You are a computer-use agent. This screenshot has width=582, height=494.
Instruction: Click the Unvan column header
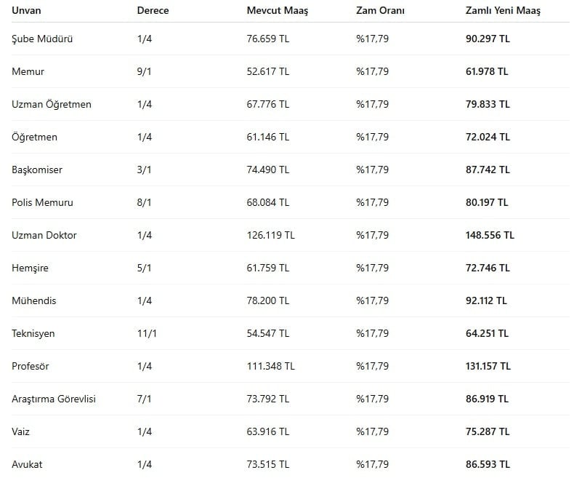click(26, 11)
